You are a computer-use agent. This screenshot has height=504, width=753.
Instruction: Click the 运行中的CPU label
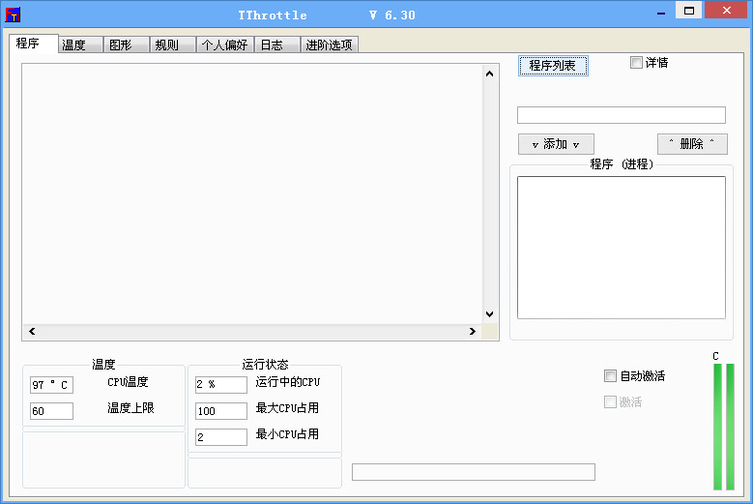click(288, 382)
